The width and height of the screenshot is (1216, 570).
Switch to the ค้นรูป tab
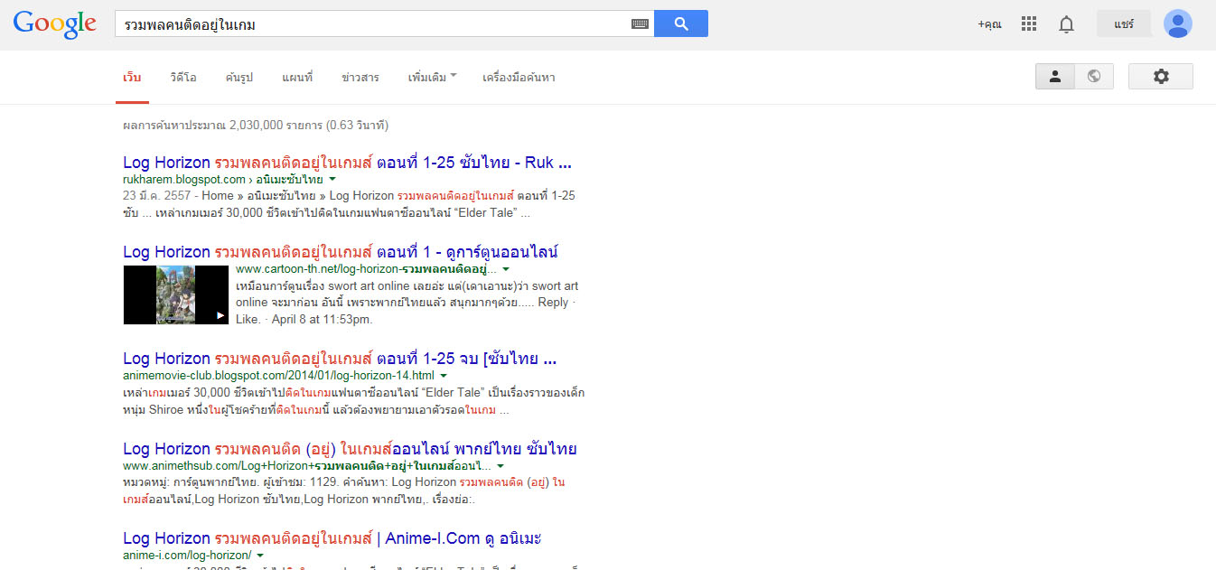click(238, 78)
